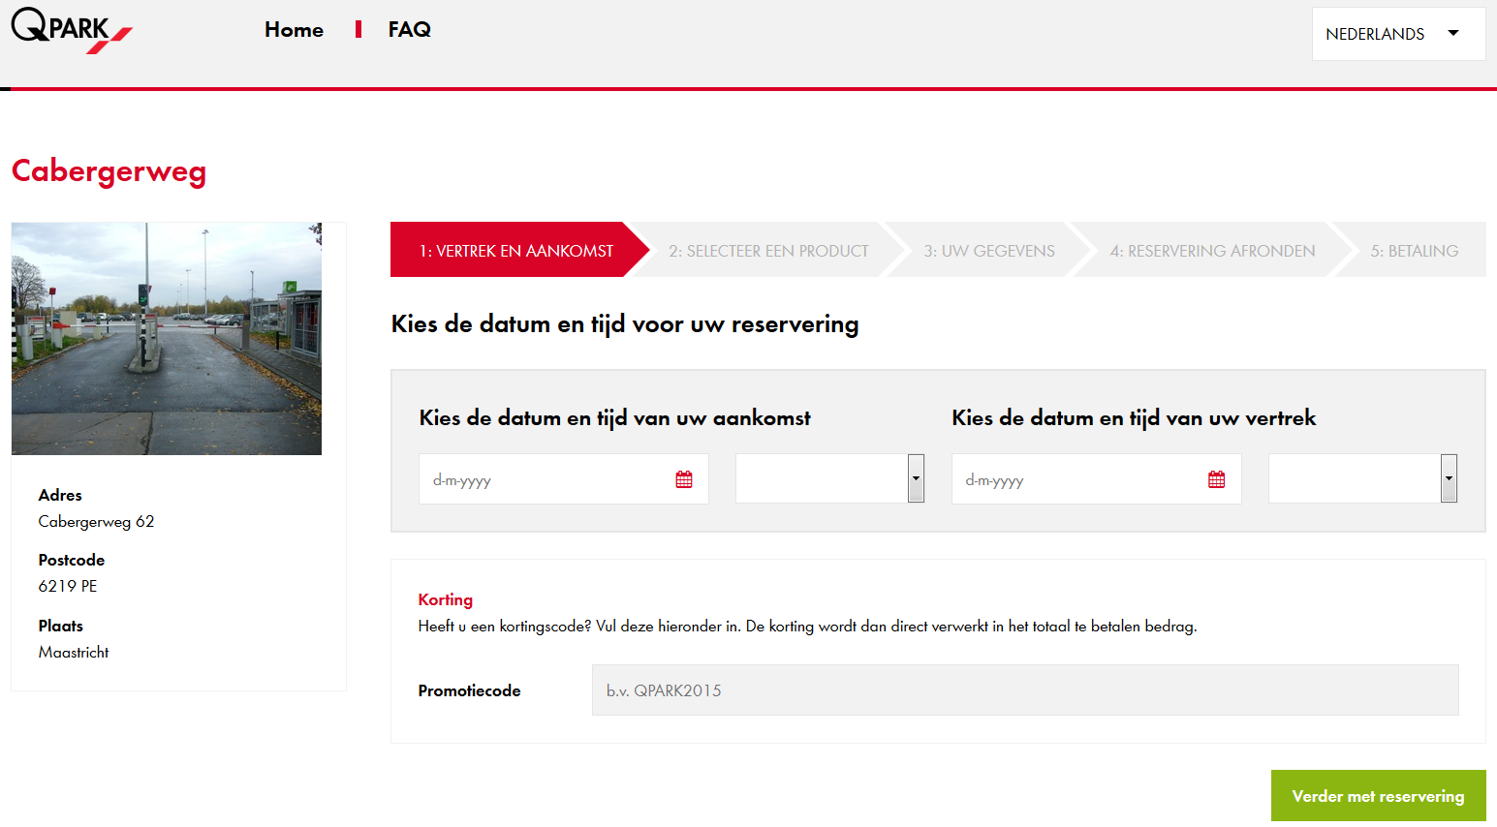Click Verder met reservering button
1497x827 pixels.
pos(1378,796)
